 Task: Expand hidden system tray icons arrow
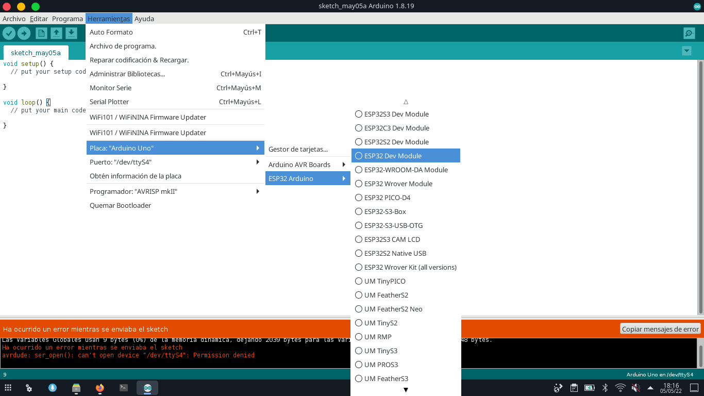pyautogui.click(x=650, y=388)
